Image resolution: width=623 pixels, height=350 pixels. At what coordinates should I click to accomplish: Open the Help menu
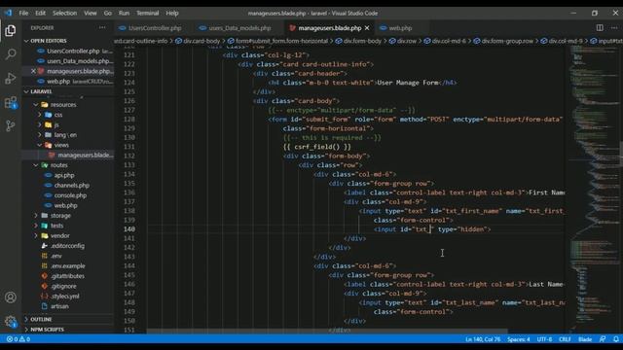coord(172,13)
